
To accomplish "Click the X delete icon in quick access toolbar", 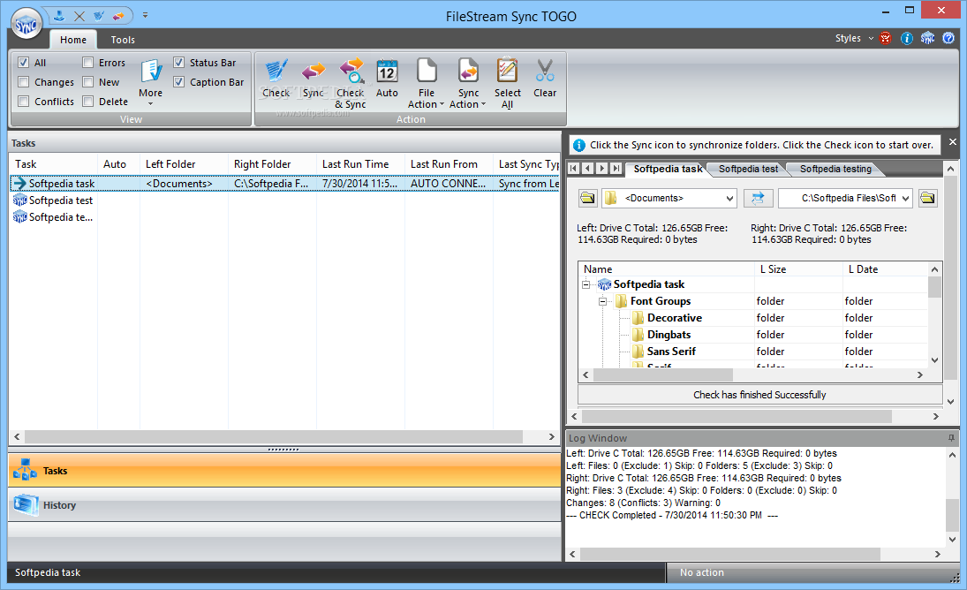I will [x=79, y=15].
